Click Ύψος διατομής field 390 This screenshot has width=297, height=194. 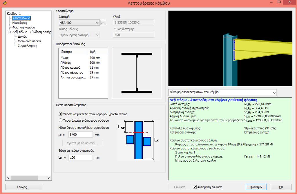click(x=133, y=35)
